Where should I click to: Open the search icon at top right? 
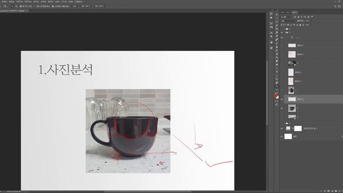(x=335, y=6)
